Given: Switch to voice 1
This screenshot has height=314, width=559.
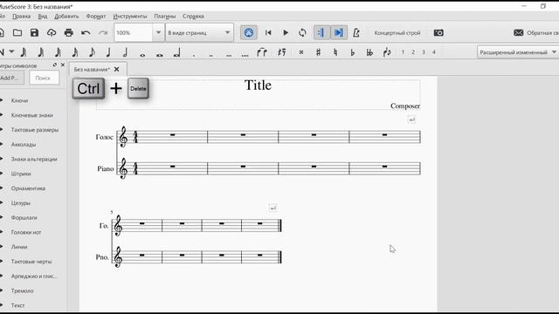Looking at the screenshot, I should click(403, 52).
